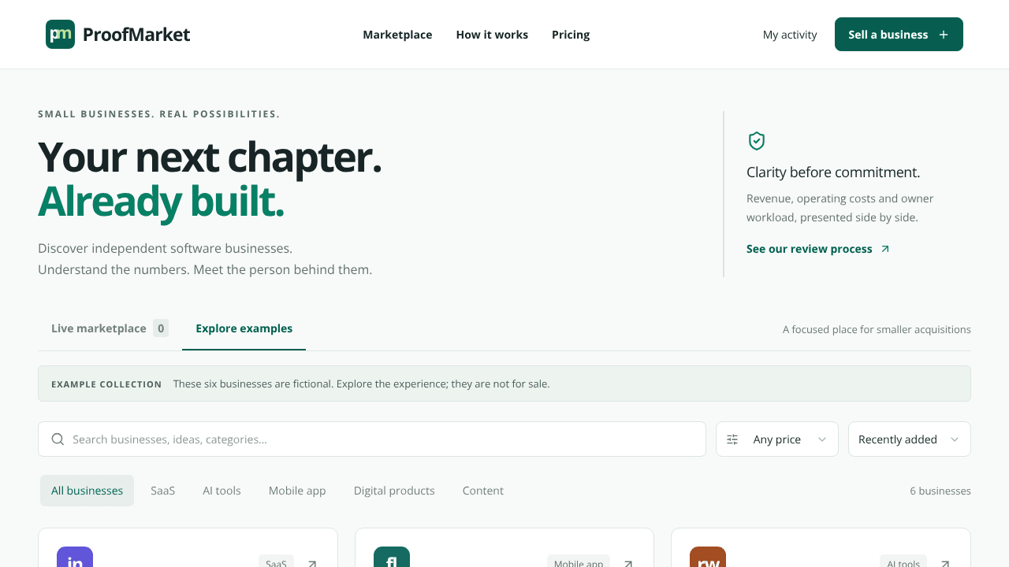Open Marketplace in the top navigation

(397, 35)
